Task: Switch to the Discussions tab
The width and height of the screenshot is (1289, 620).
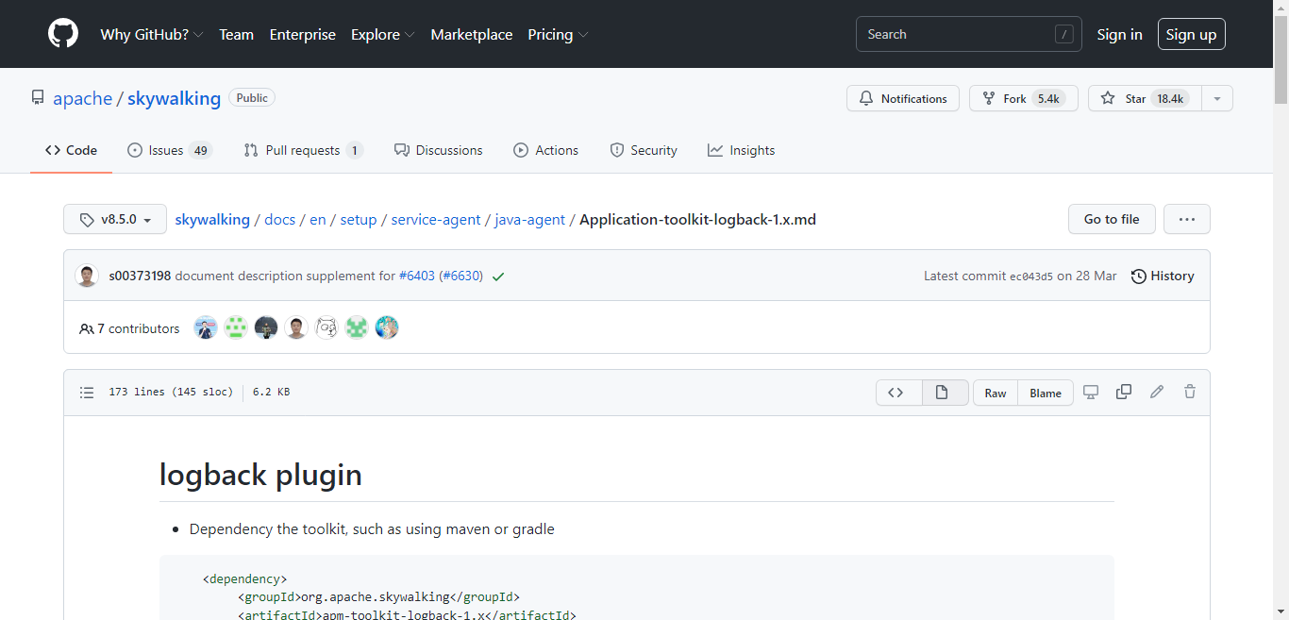Action: pyautogui.click(x=438, y=150)
